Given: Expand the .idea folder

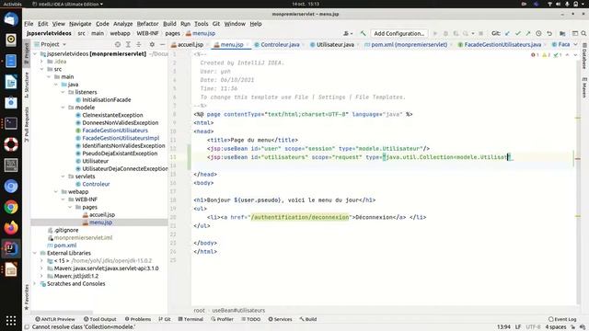Looking at the screenshot, I should pos(41,62).
